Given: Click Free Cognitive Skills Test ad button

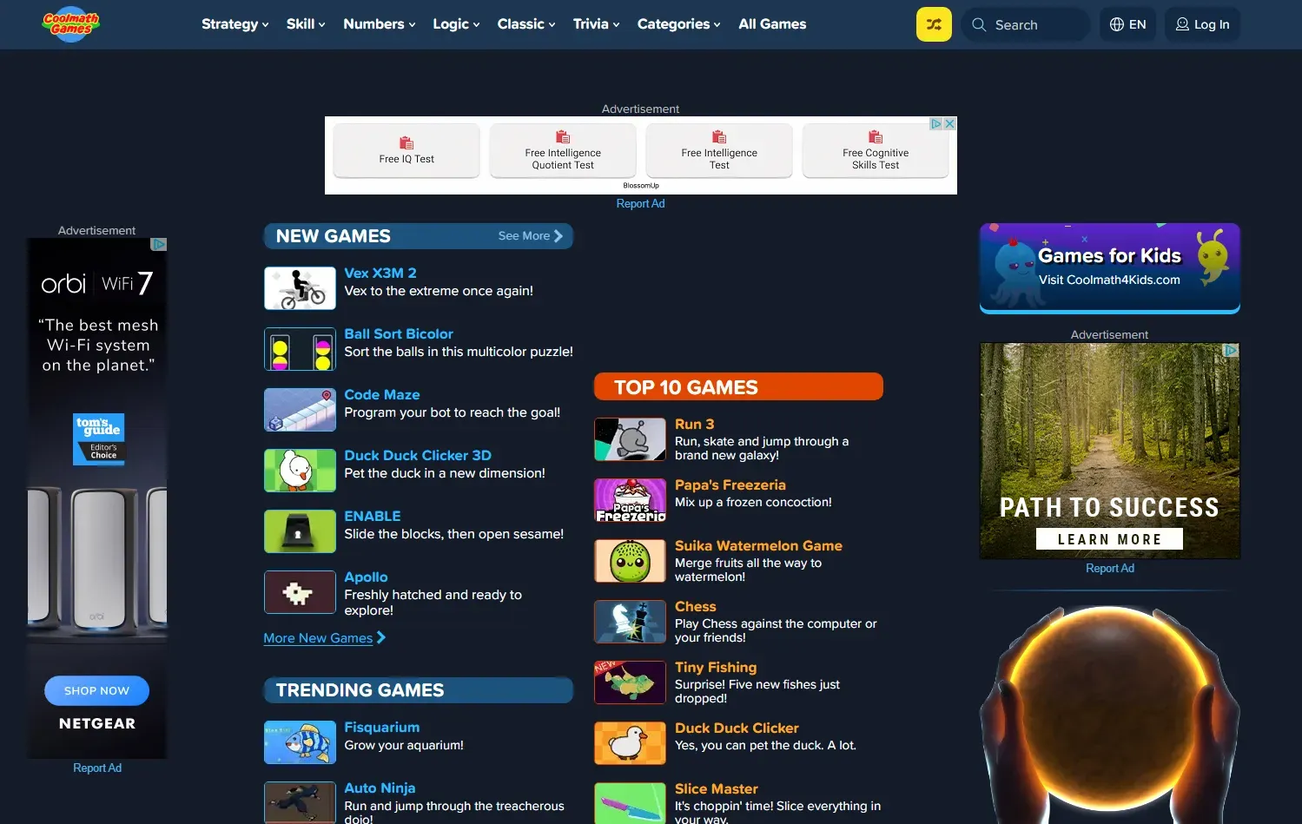Looking at the screenshot, I should point(876,150).
